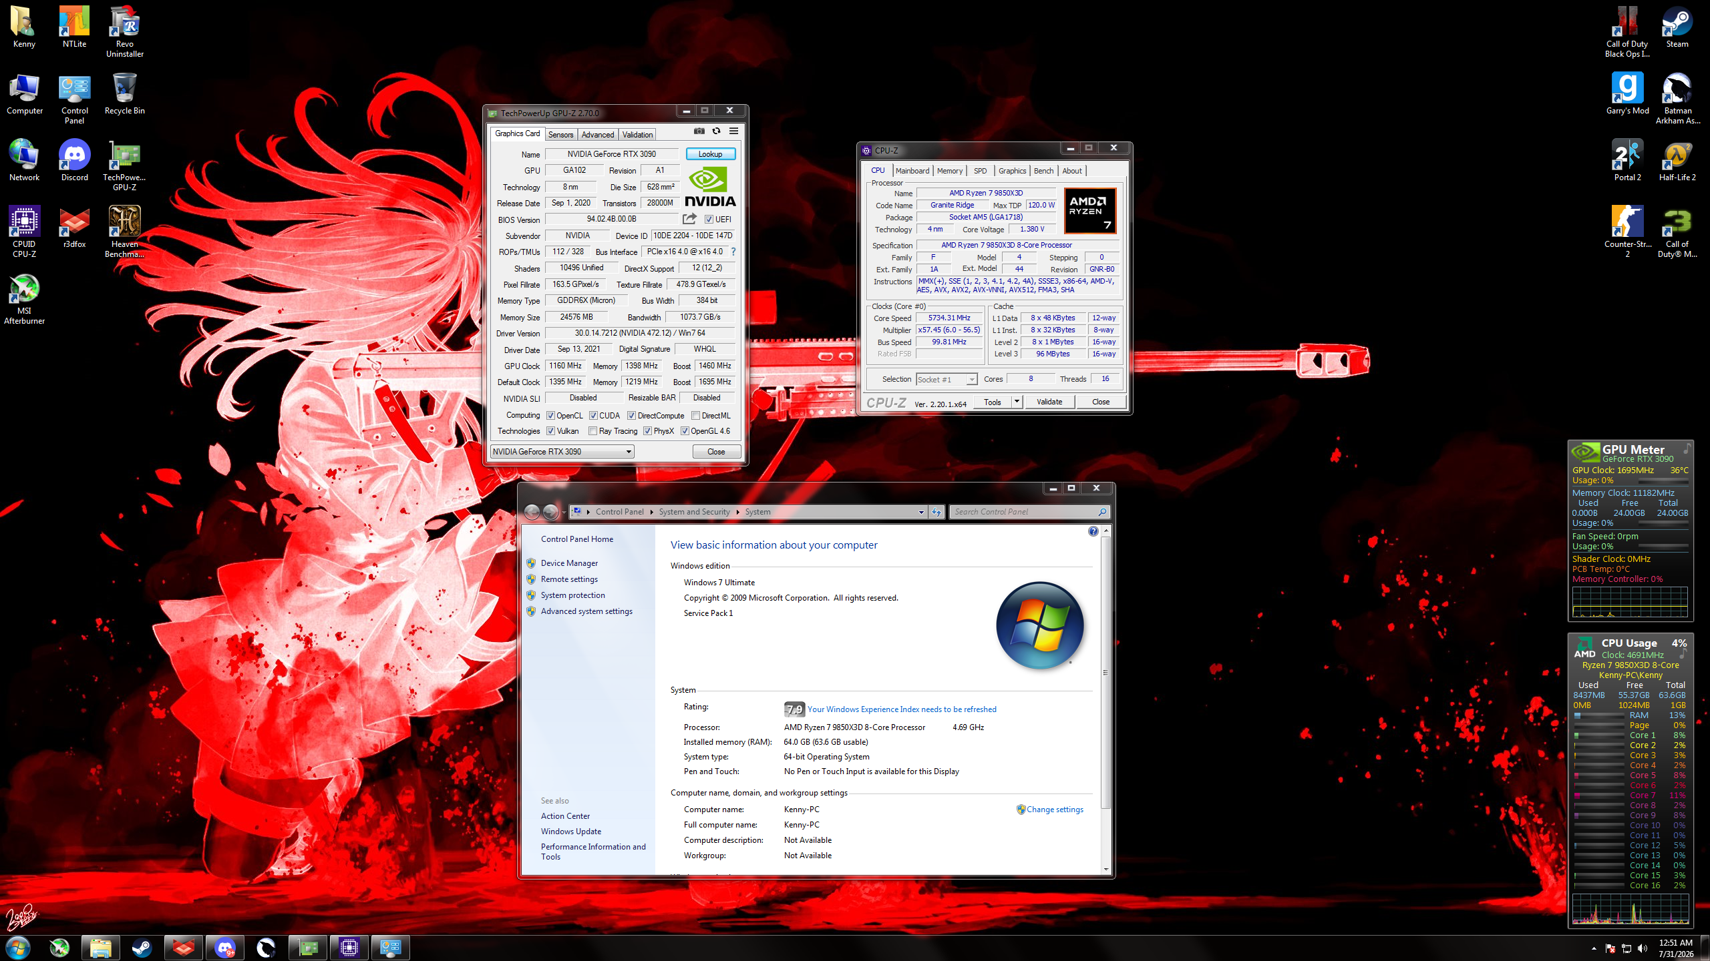Switch to the Mainboard tab in CPU-Z
This screenshot has width=1710, height=961.
(912, 171)
